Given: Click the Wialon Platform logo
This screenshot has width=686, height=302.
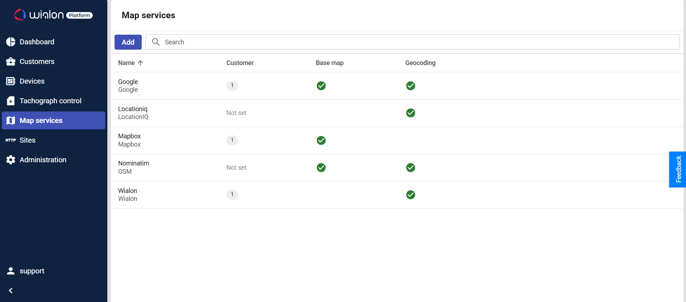Looking at the screenshot, I should coord(53,15).
